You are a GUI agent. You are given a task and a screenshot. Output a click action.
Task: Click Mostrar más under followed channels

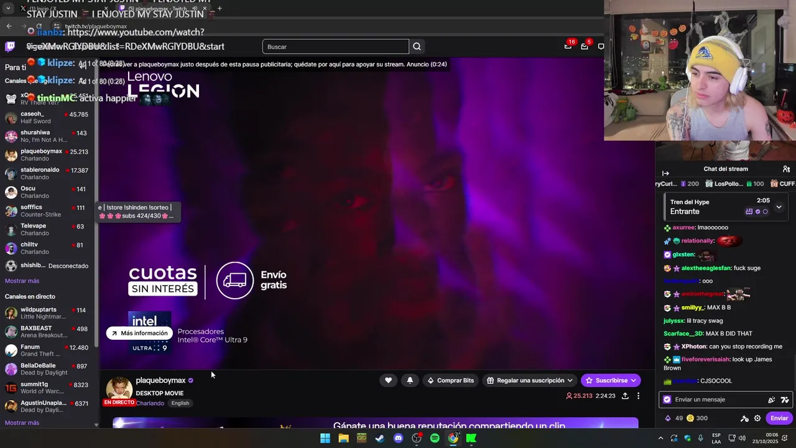pos(22,281)
